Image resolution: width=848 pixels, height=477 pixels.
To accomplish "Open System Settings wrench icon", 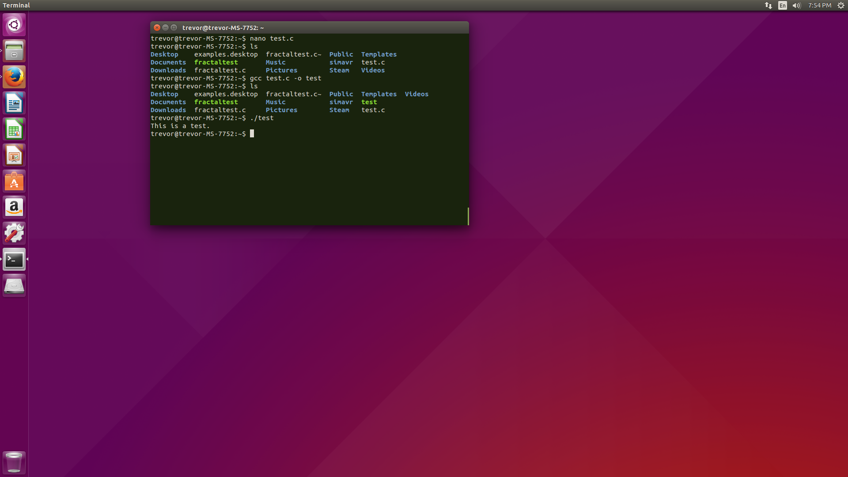I will pos(14,234).
